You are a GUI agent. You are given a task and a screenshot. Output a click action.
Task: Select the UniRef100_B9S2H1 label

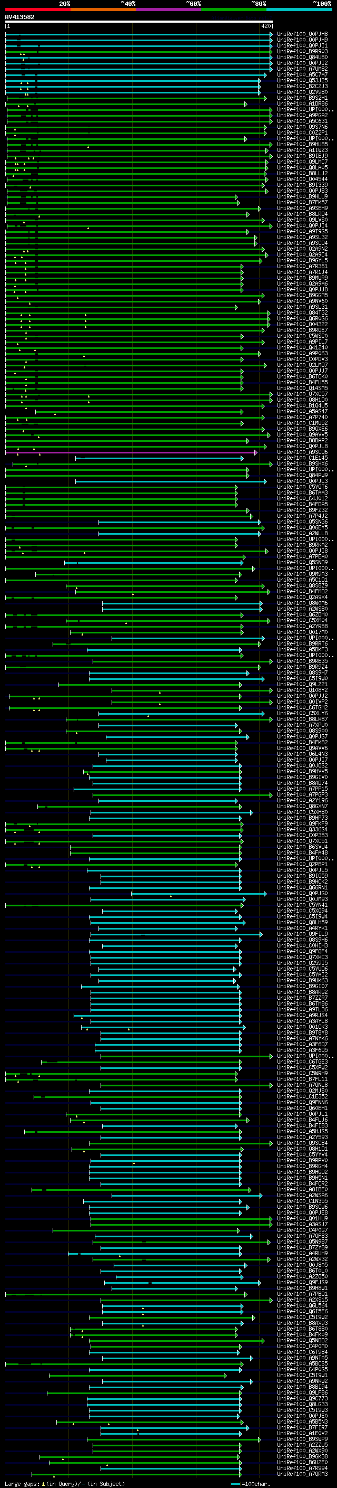point(302,98)
